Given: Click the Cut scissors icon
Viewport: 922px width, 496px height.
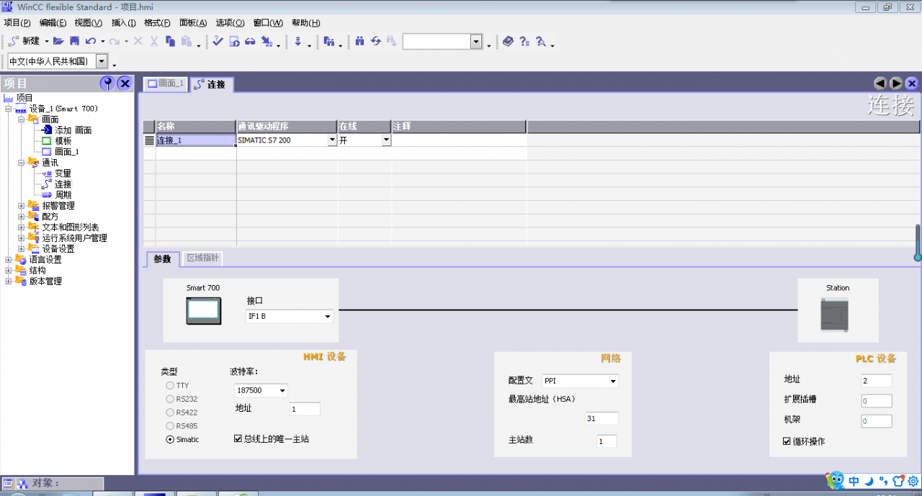Looking at the screenshot, I should (x=153, y=42).
